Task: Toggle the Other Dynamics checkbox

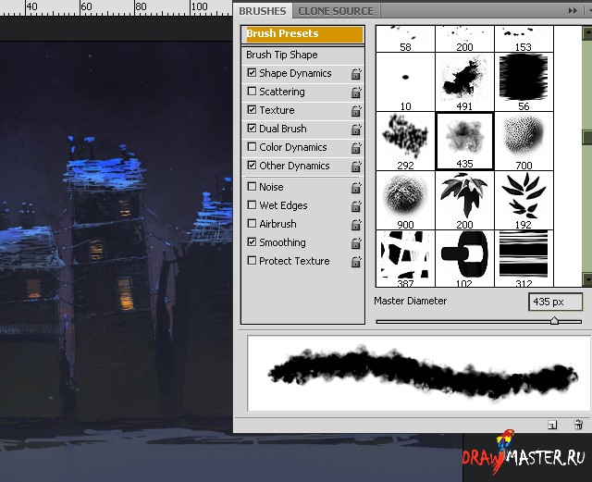Action: pyautogui.click(x=252, y=165)
